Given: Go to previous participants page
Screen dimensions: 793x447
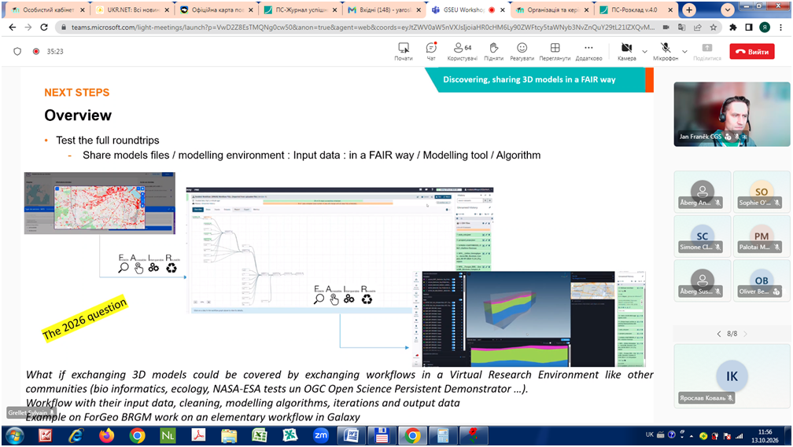Looking at the screenshot, I should point(719,334).
